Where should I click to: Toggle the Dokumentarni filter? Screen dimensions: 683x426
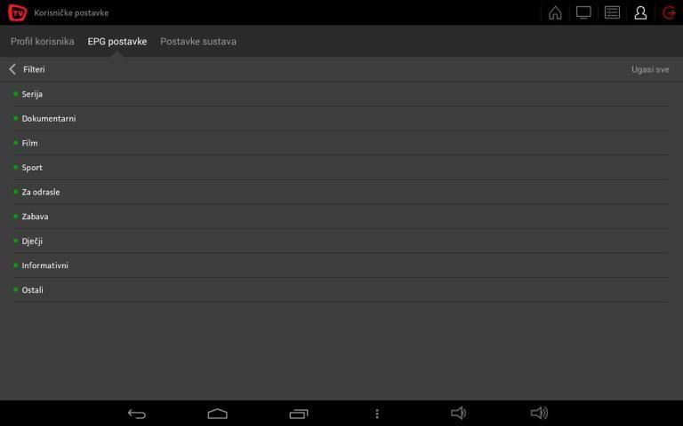click(341, 118)
